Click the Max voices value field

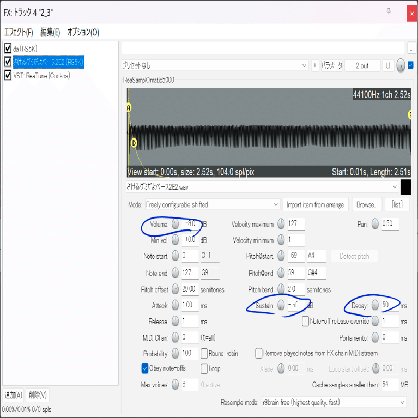(190, 384)
